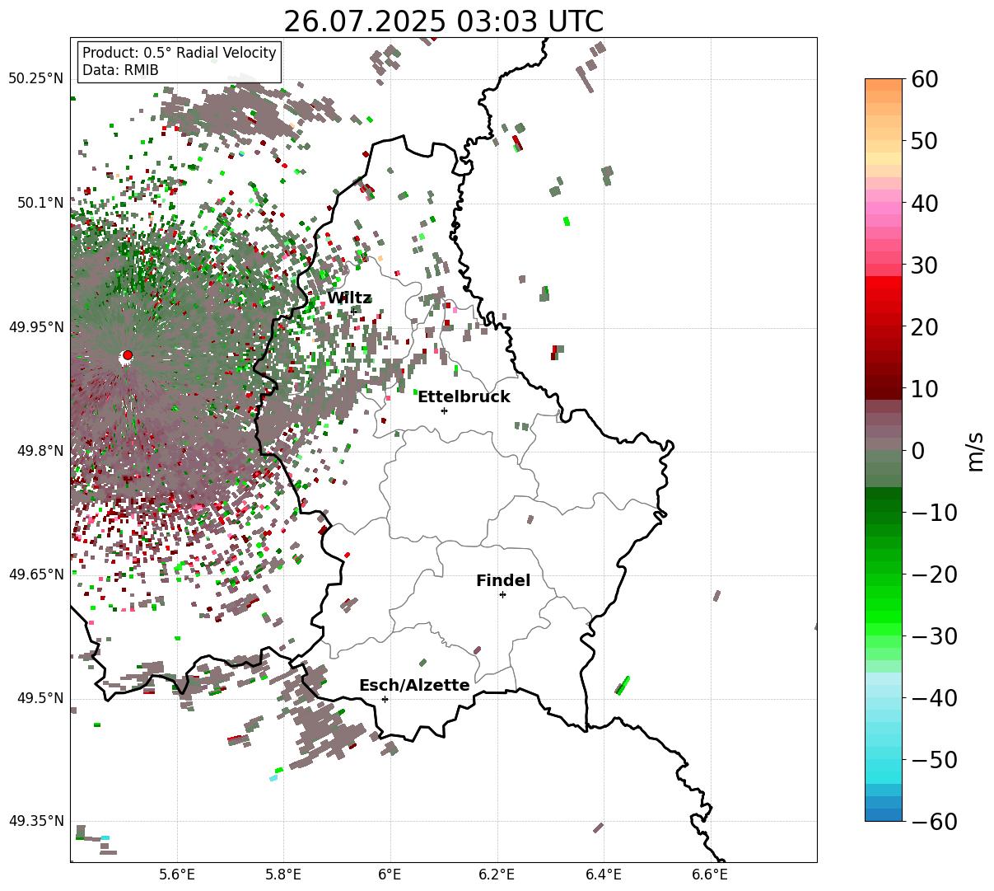Click the colorbar 60 tick label
Screen dimensions: 994x891
pos(923,79)
